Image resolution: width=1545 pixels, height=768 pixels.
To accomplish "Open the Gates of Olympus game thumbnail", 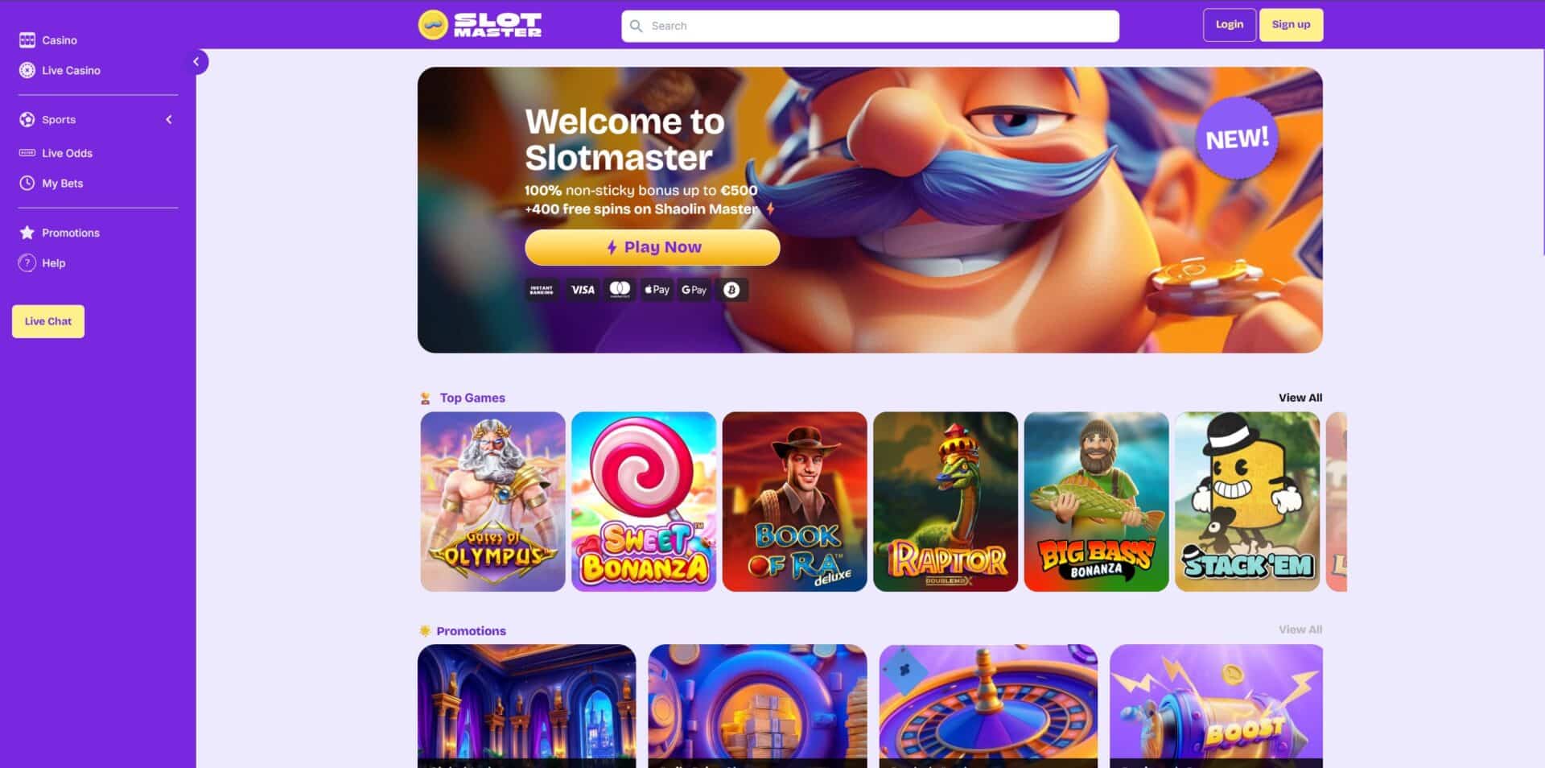I will click(x=492, y=502).
